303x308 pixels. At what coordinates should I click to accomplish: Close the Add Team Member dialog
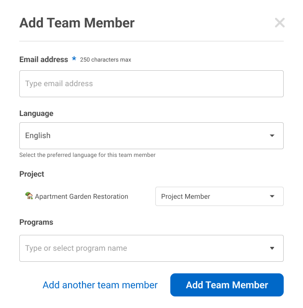pos(279,23)
